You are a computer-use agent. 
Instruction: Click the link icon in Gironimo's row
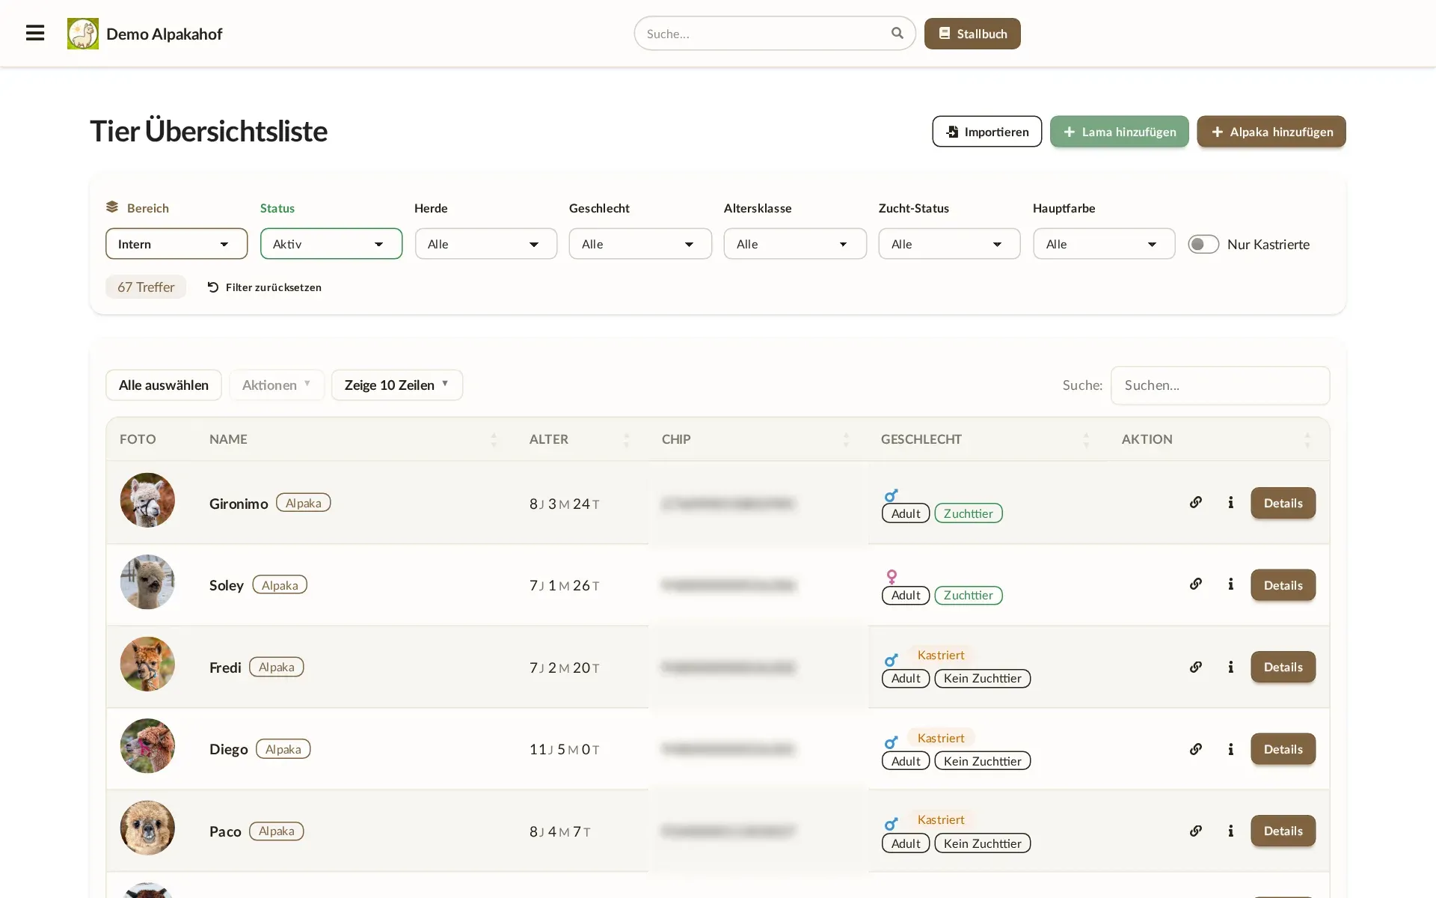pyautogui.click(x=1196, y=502)
